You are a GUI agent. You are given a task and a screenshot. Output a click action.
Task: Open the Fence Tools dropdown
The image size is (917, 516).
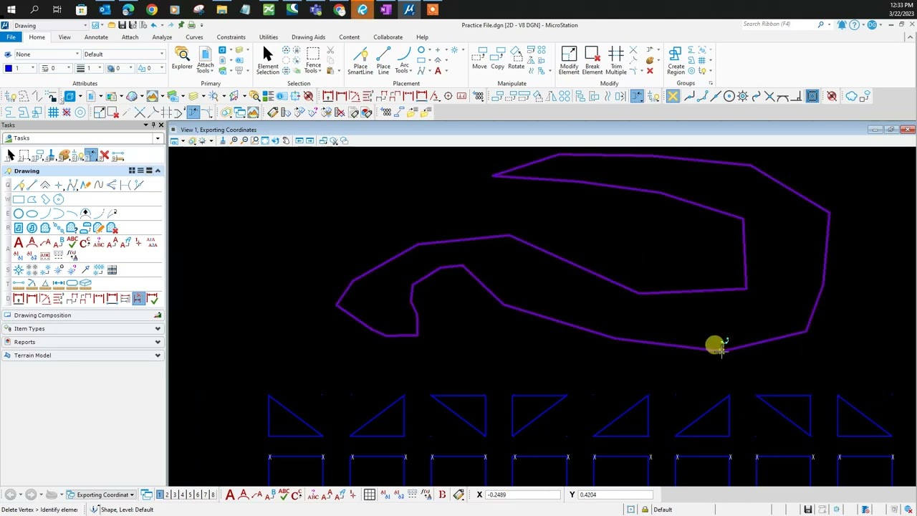tap(313, 61)
